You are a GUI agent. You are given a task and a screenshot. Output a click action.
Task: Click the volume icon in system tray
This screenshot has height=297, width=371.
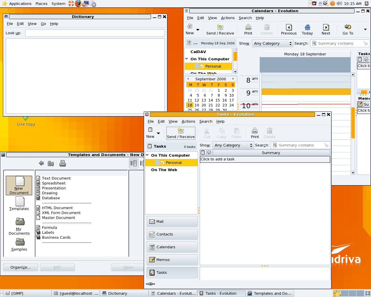pos(339,3)
